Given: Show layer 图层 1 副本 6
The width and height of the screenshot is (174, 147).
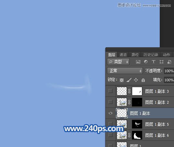Looking at the screenshot, I should pos(110,135).
